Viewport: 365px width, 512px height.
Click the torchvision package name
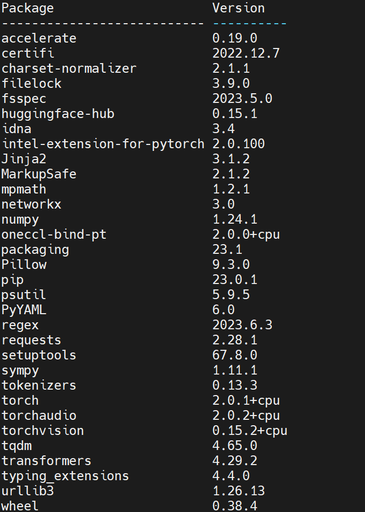[x=43, y=431]
